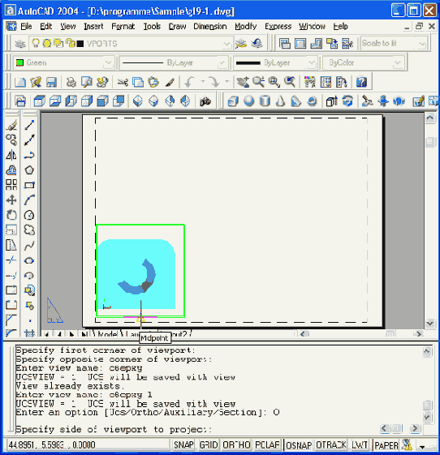
Task: Click the Layer Properties Manager icon
Action: [20, 44]
